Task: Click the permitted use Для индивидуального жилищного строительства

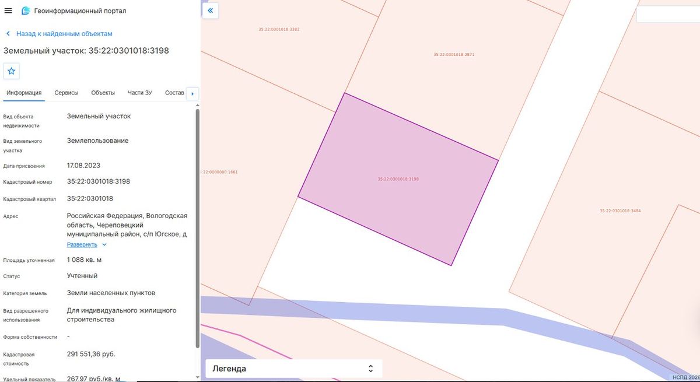Action: click(x=122, y=315)
